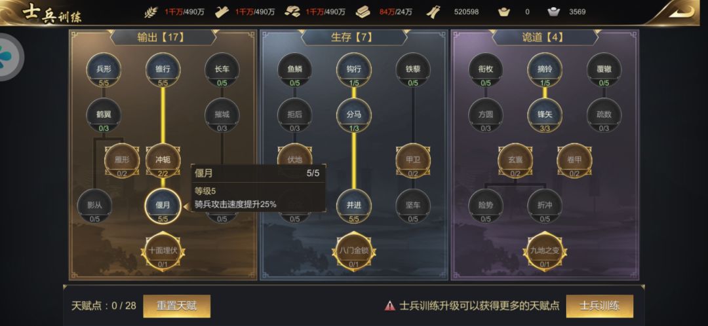Select the 鱼鳞 talent node
708x326 pixels.
(x=294, y=70)
